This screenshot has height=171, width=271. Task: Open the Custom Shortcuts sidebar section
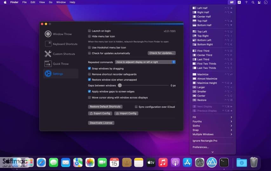[61, 54]
